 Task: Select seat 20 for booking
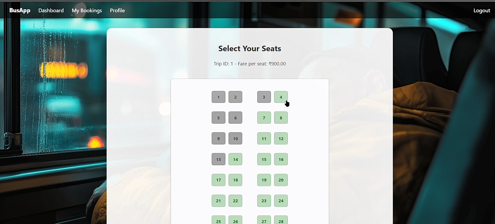coord(281,180)
